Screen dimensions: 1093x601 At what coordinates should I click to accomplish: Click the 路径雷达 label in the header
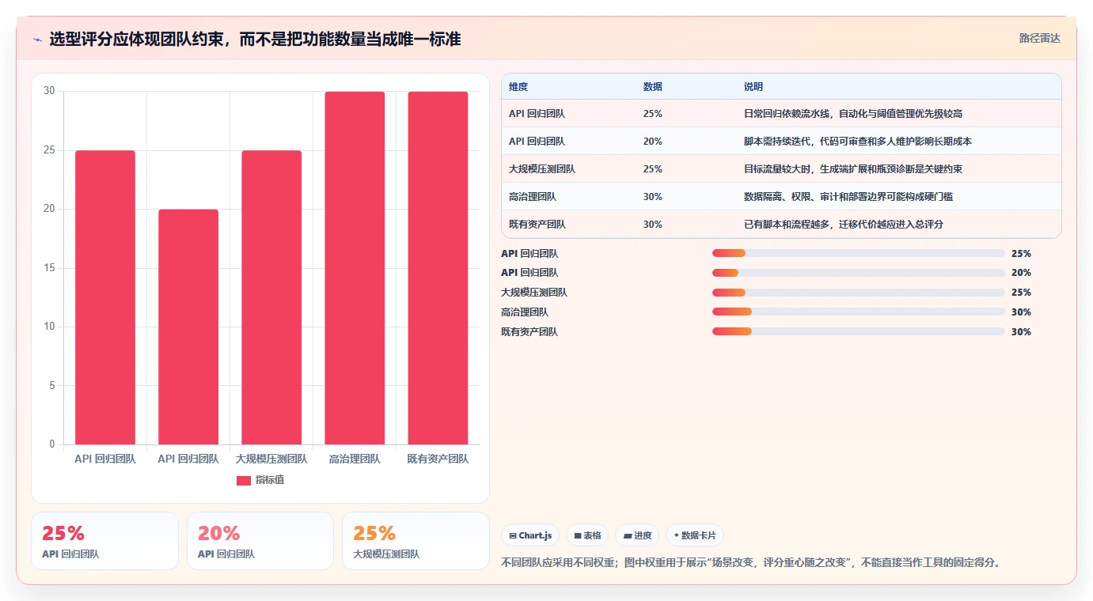tap(1039, 38)
